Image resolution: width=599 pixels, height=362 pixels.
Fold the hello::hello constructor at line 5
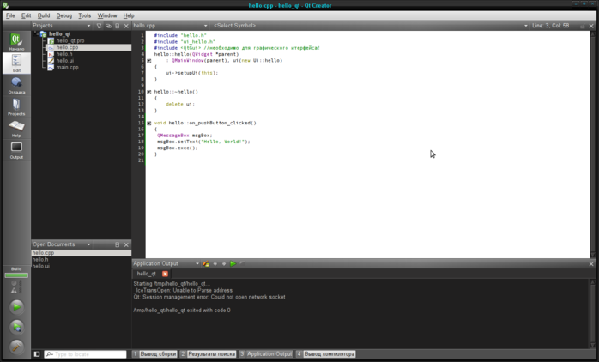pyautogui.click(x=149, y=60)
